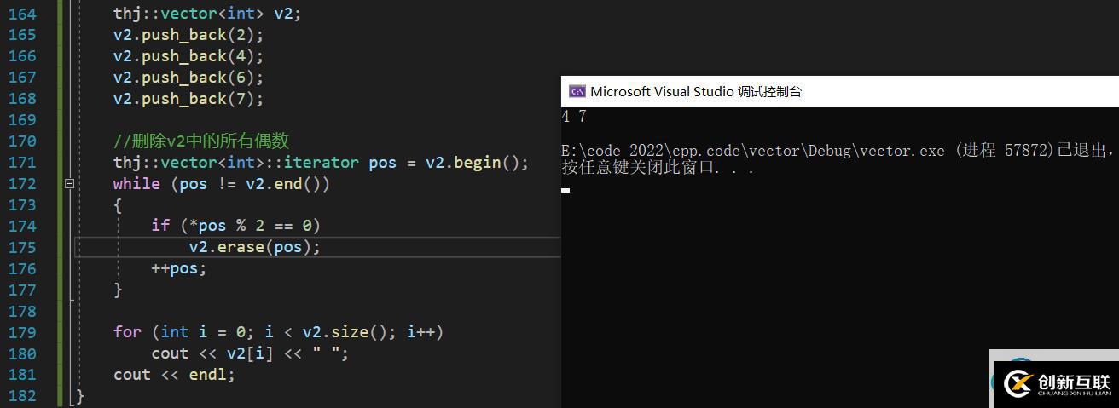Click line number 164 in the gutter
This screenshot has width=1119, height=408.
click(x=21, y=14)
